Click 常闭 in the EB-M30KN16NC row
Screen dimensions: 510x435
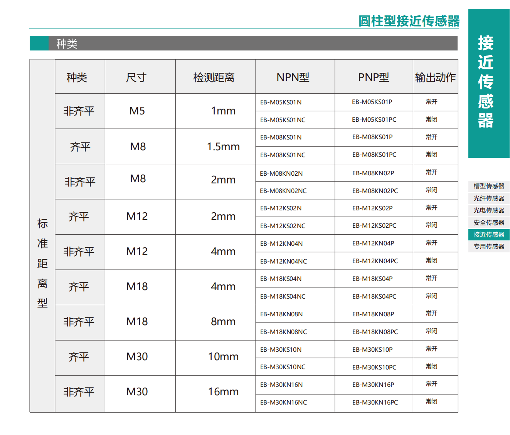click(x=431, y=401)
